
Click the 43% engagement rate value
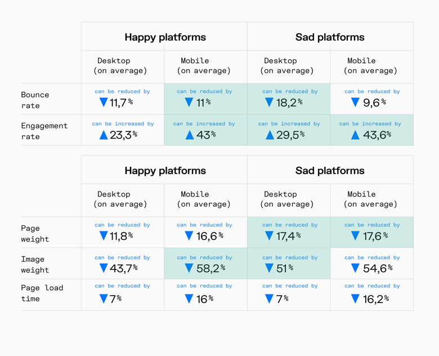206,135
